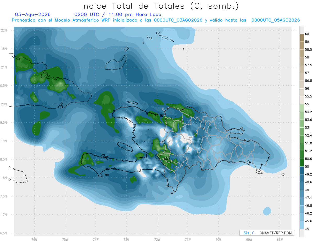This screenshot has width=314, height=243.
Task: Click the dark green legend swatch between 50 and 50.6
Action: click(302, 163)
